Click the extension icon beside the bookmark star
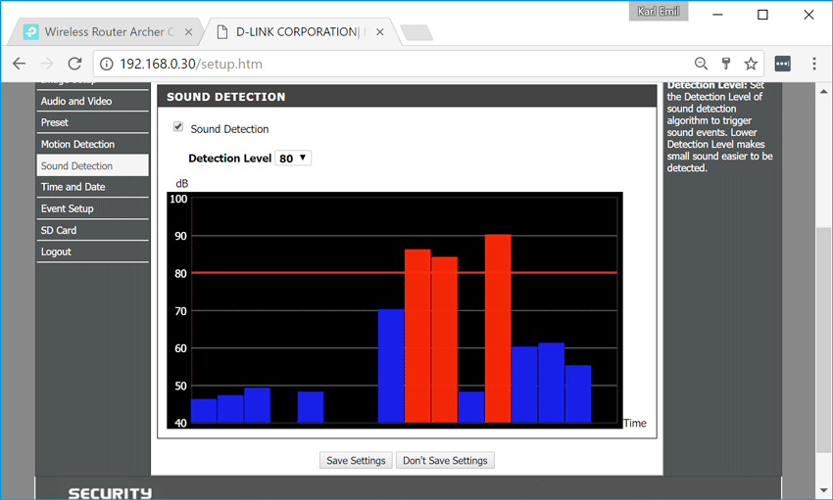Image resolution: width=833 pixels, height=500 pixels. pos(782,64)
